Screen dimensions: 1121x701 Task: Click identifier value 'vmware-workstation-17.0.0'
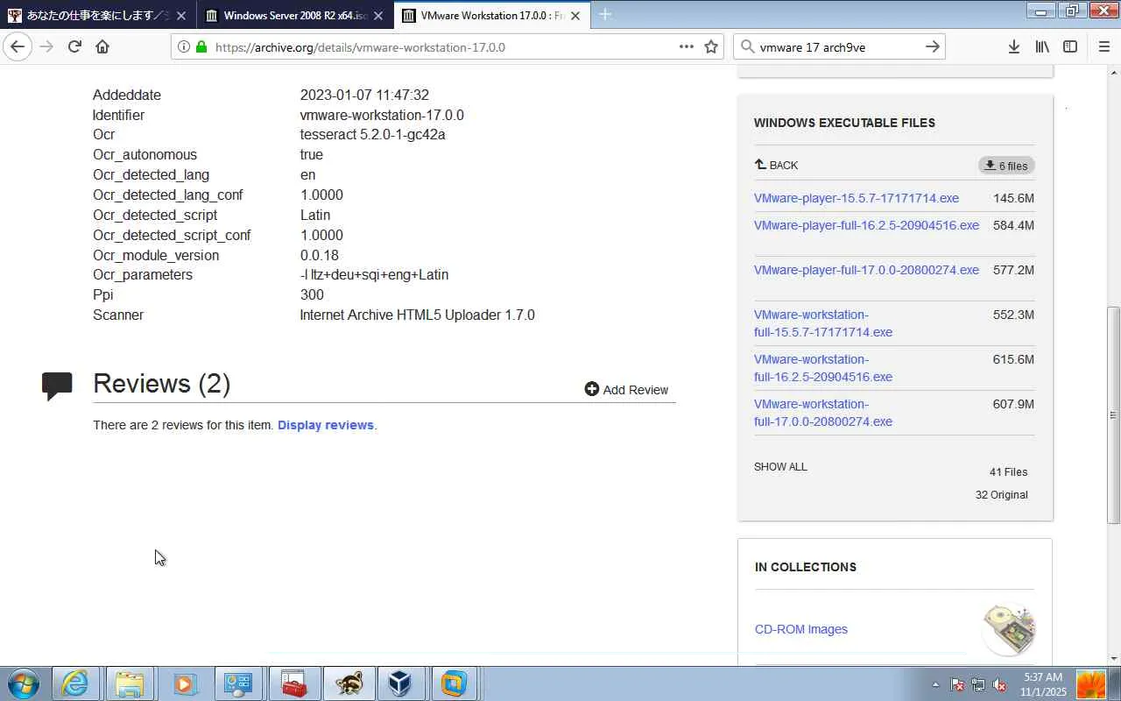coord(382,115)
